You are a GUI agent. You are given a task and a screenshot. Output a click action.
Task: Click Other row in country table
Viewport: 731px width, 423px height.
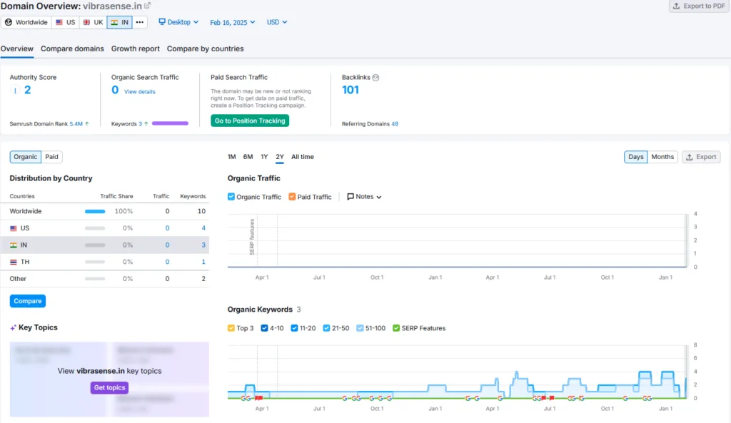[105, 279]
